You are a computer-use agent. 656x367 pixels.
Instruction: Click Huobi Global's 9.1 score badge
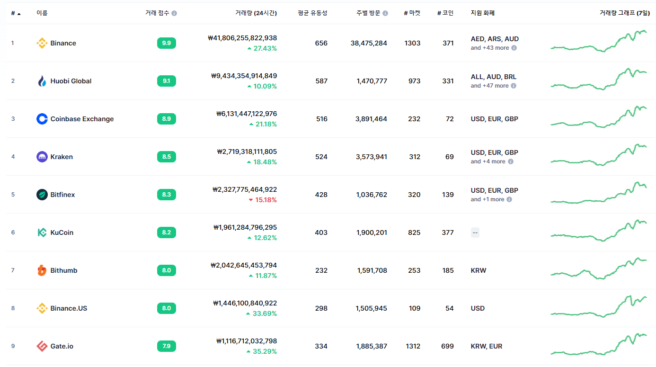click(167, 81)
